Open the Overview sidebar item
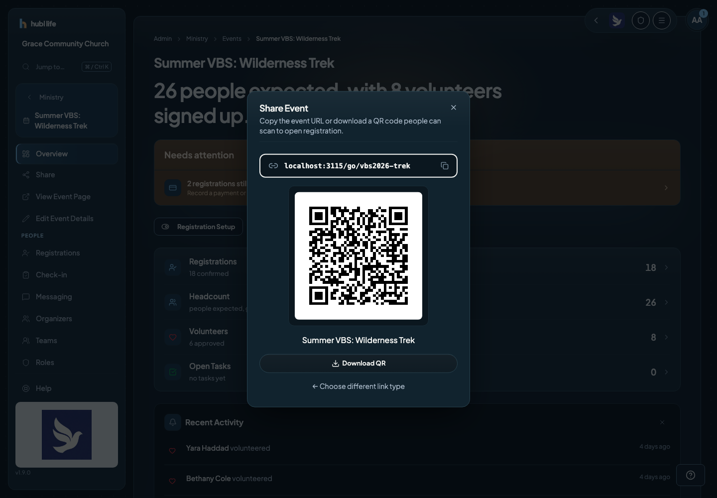Viewport: 717px width, 498px height. [x=67, y=154]
